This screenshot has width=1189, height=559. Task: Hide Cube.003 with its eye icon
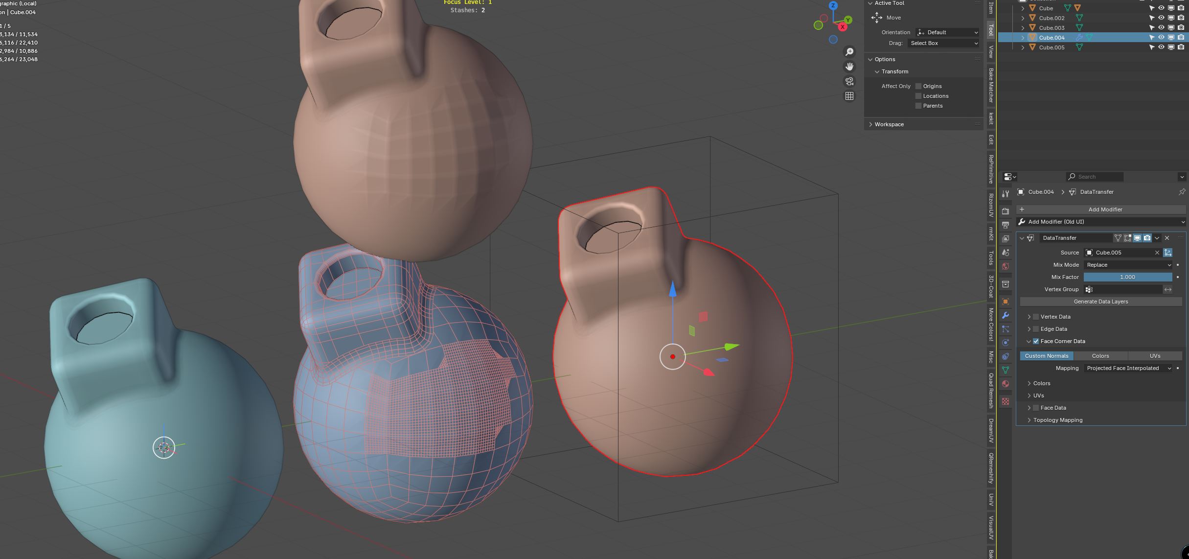coord(1161,27)
